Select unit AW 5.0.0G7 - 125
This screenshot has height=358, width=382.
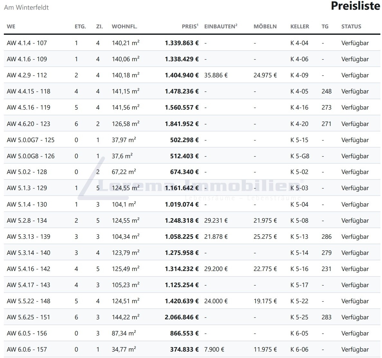tap(31, 140)
